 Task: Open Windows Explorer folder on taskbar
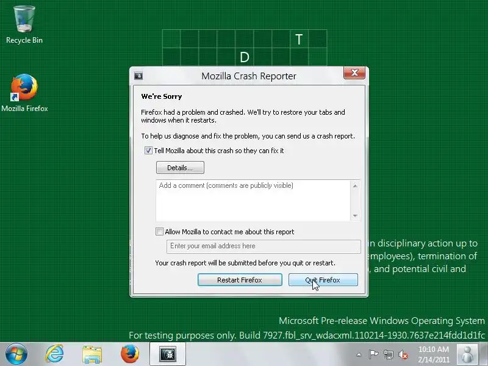coord(92,354)
